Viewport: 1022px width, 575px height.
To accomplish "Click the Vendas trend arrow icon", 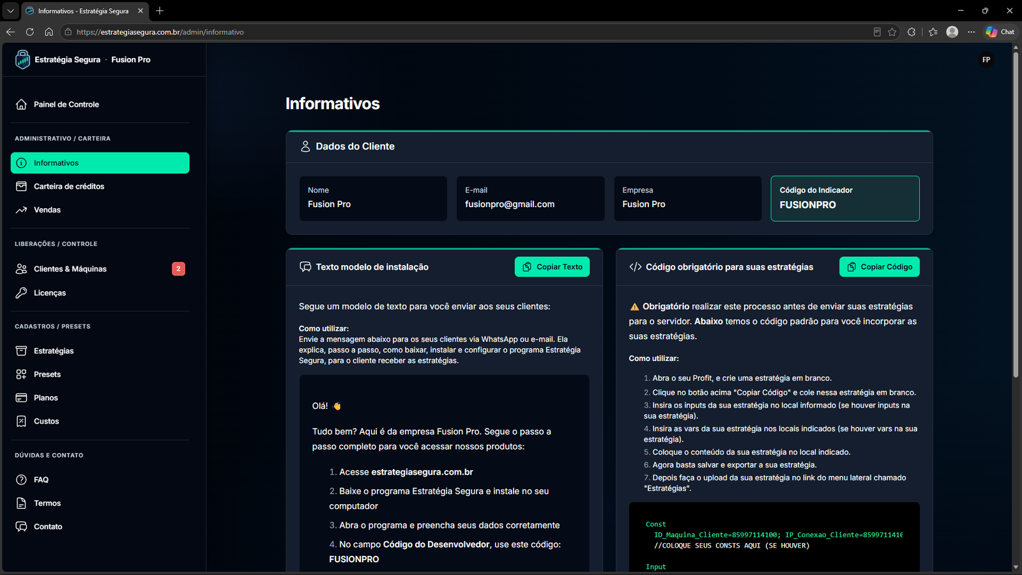I will (21, 210).
